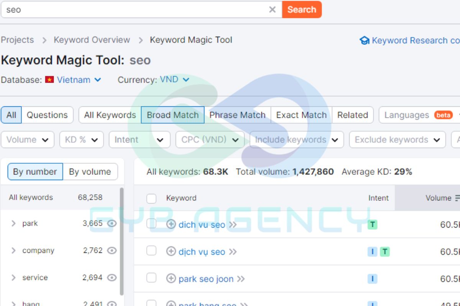Expand the park keyword group
Viewport: 460px width, 306px height.
pos(13,223)
